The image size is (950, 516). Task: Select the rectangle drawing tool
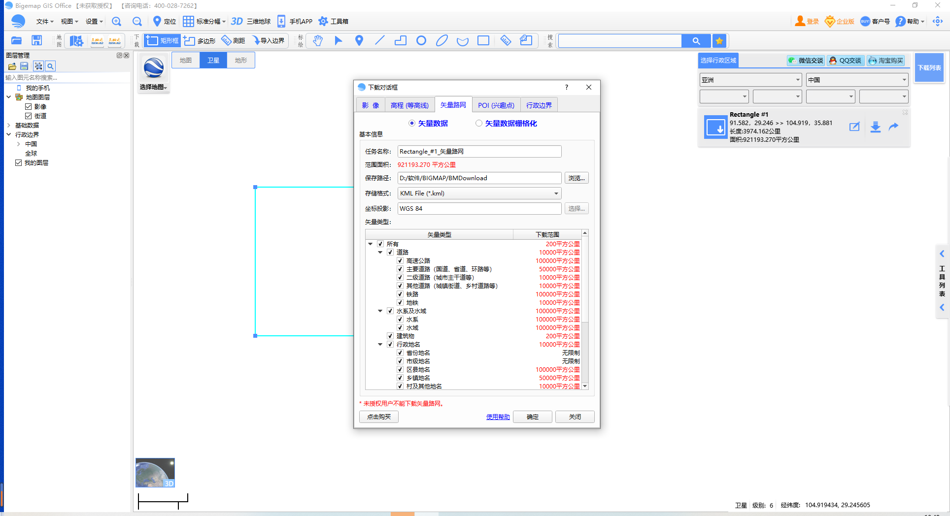coord(483,40)
